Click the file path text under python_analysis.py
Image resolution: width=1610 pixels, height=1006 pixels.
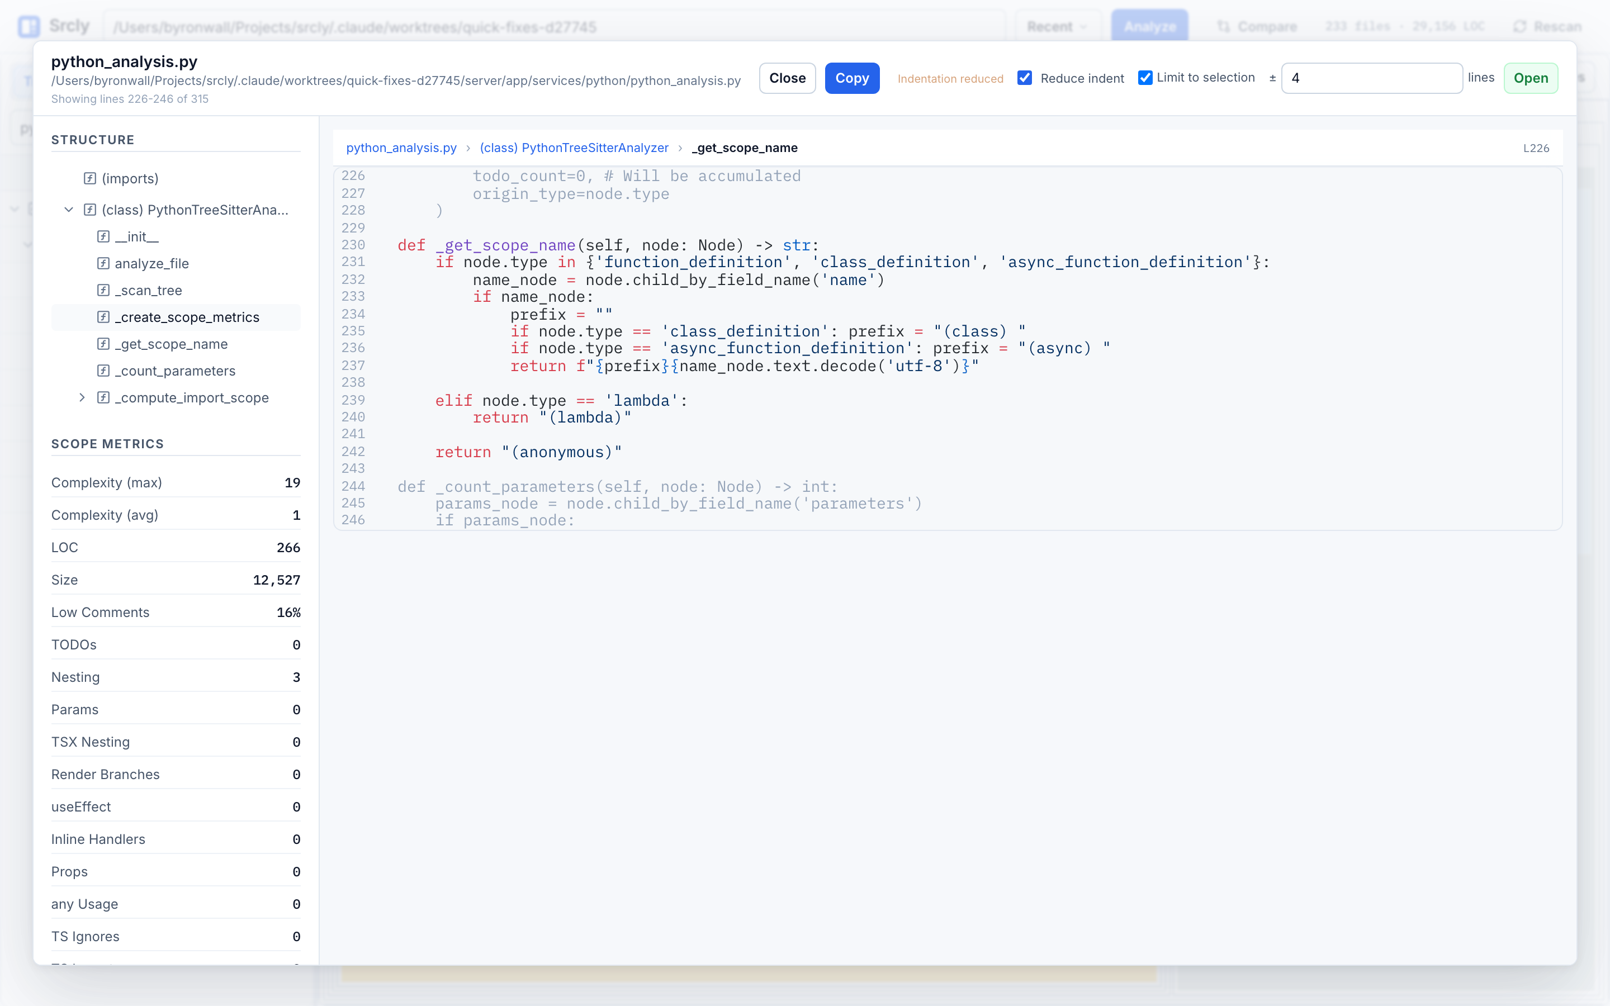(x=396, y=80)
